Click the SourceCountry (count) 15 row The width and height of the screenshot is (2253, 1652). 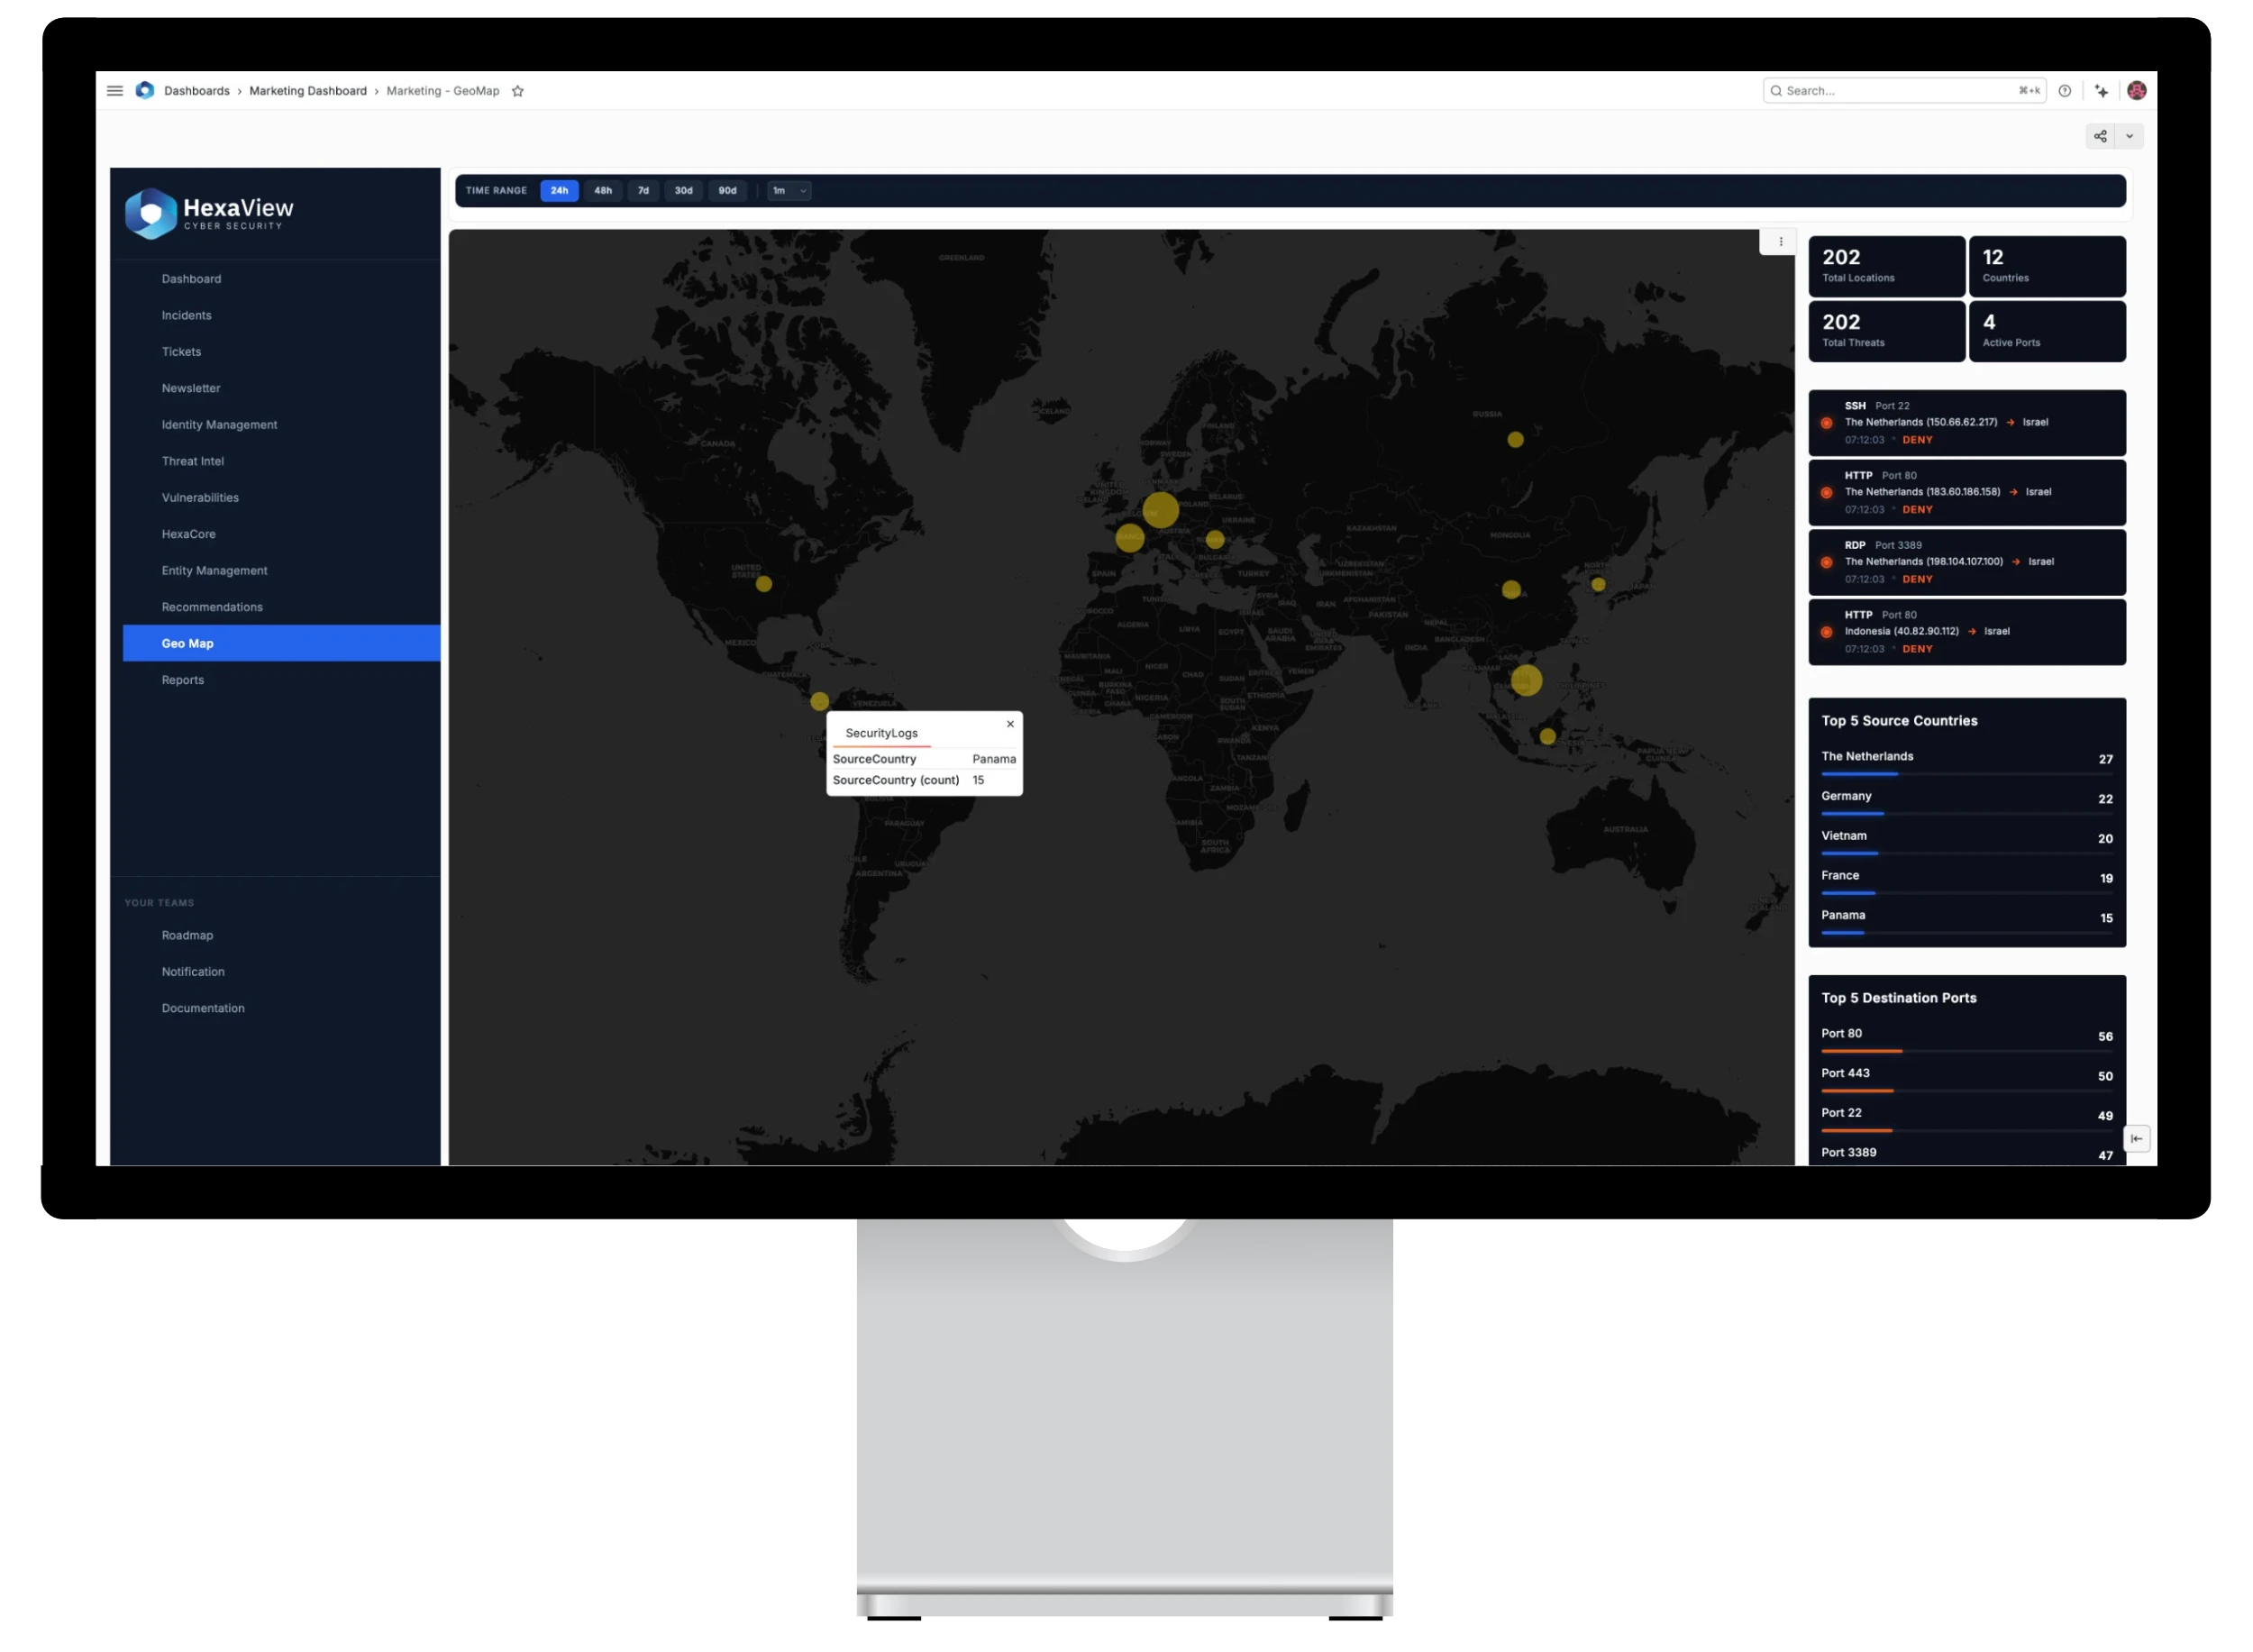click(x=925, y=781)
